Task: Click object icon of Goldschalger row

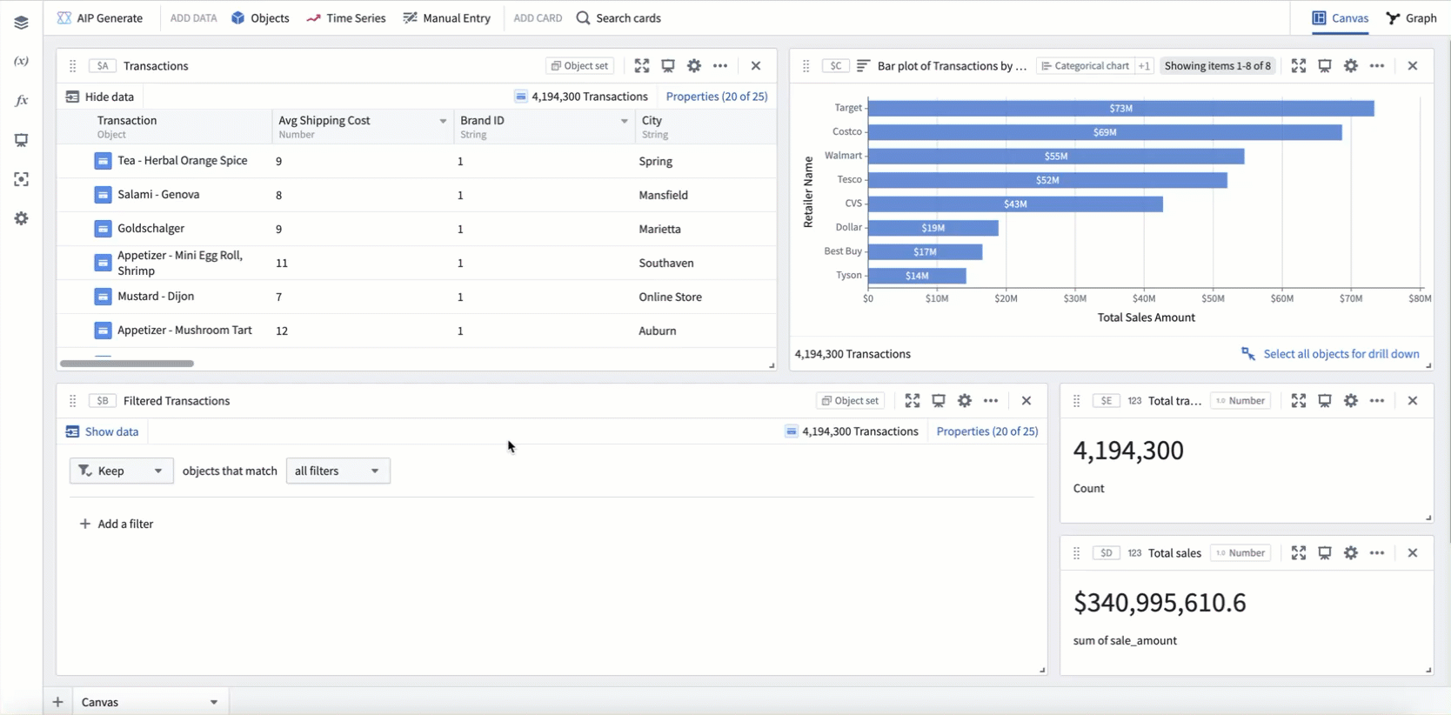Action: pyautogui.click(x=103, y=229)
